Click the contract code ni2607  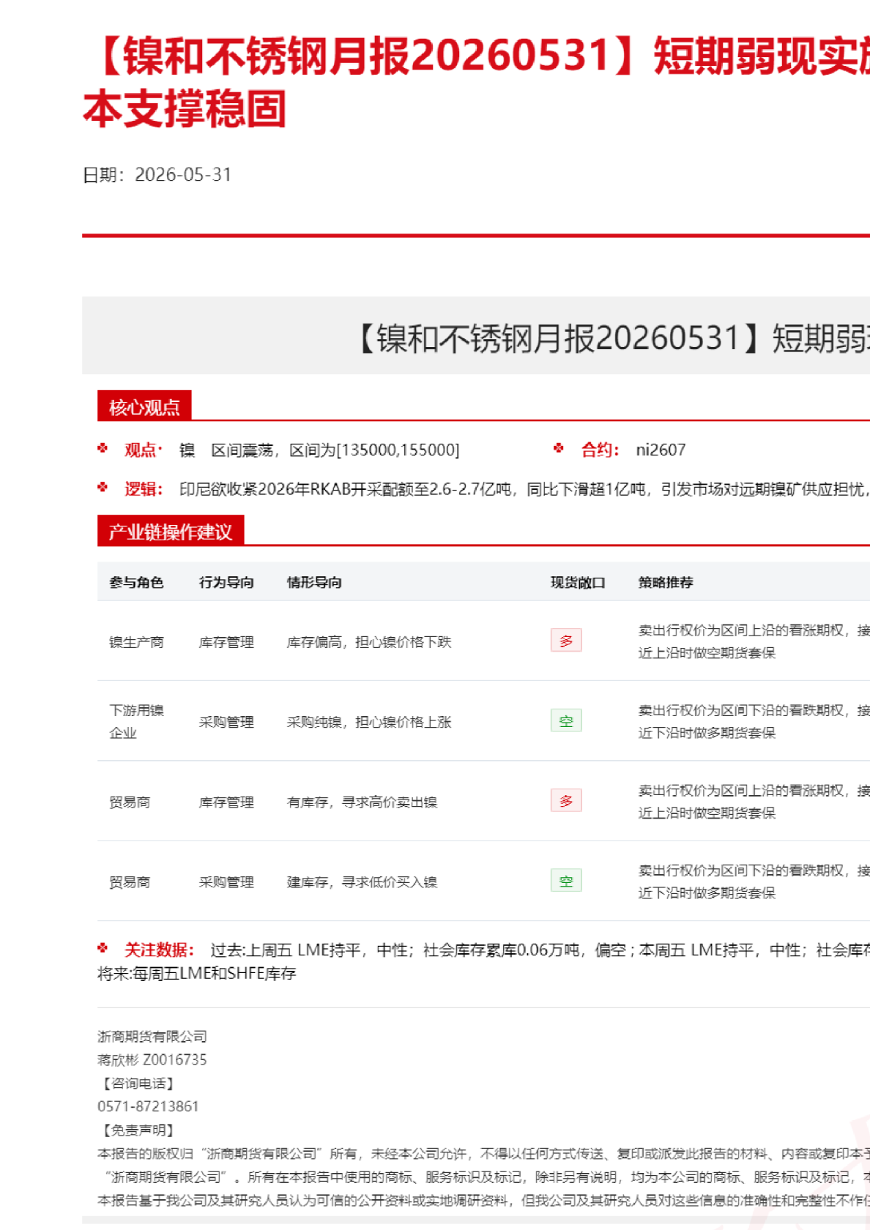[x=661, y=450]
